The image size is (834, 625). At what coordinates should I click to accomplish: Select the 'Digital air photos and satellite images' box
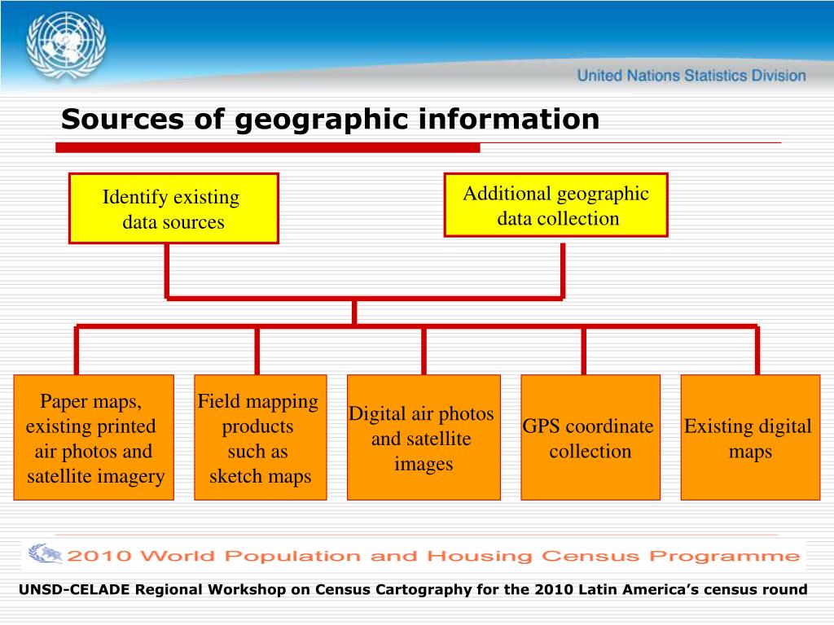click(424, 437)
